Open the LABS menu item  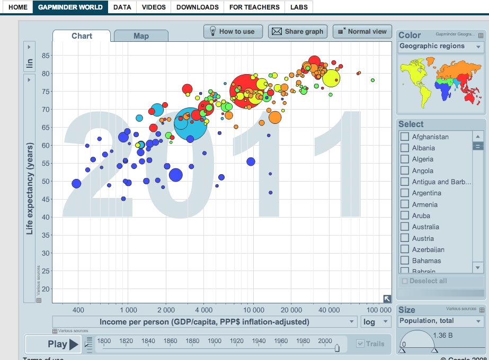coord(299,7)
